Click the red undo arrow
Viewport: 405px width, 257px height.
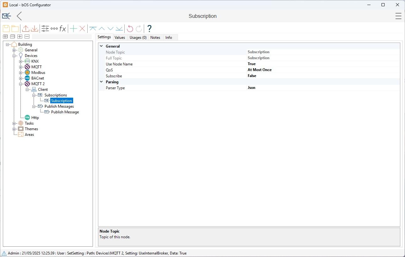pyautogui.click(x=130, y=28)
